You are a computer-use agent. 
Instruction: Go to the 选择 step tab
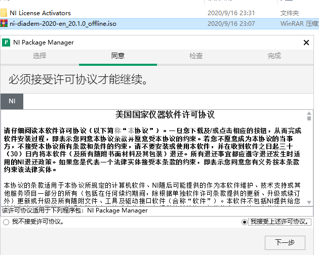pos(39,56)
